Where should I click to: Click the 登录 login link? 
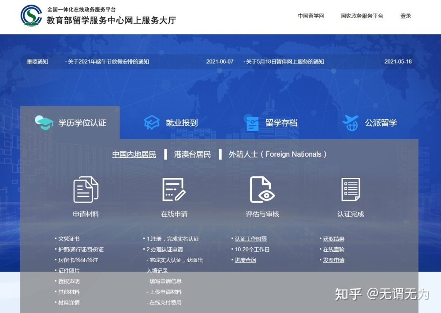click(406, 16)
